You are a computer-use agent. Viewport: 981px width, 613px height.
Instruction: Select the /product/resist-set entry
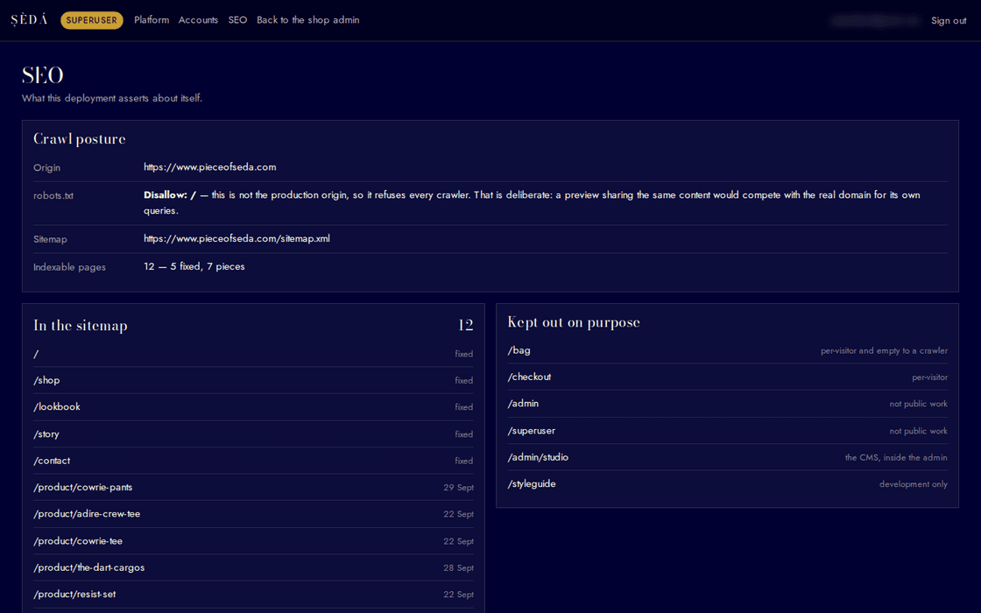pyautogui.click(x=253, y=595)
